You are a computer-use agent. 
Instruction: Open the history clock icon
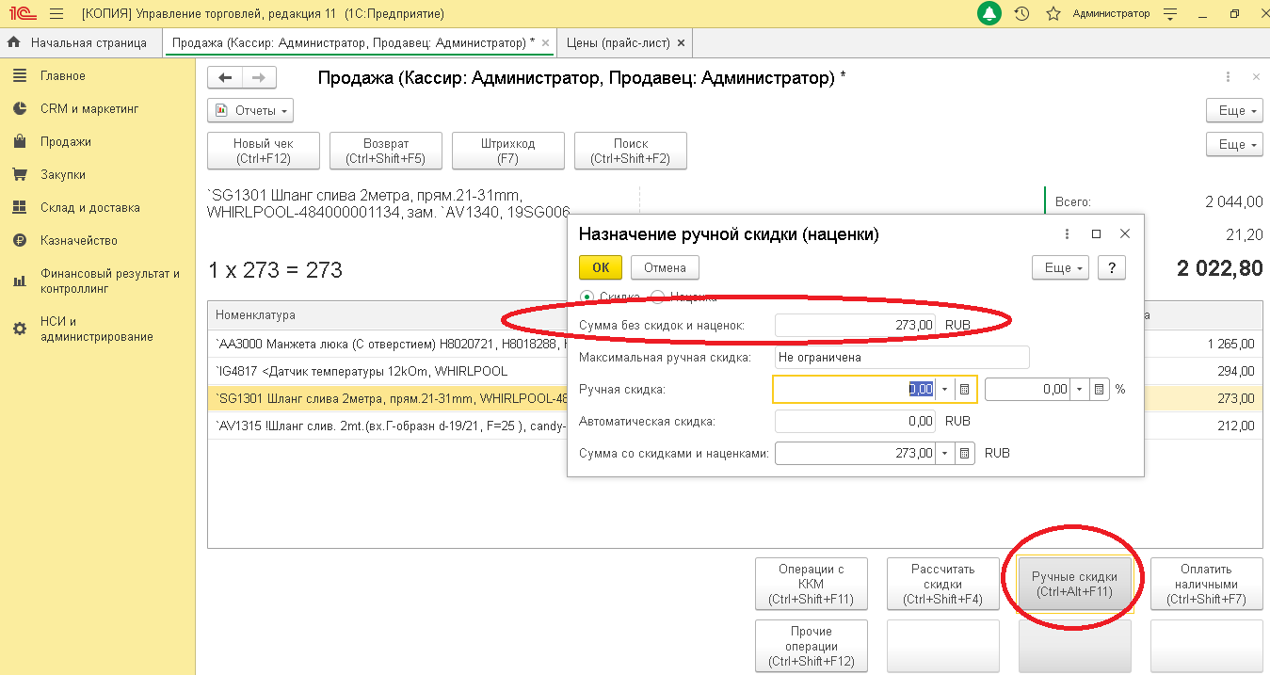tap(1021, 14)
